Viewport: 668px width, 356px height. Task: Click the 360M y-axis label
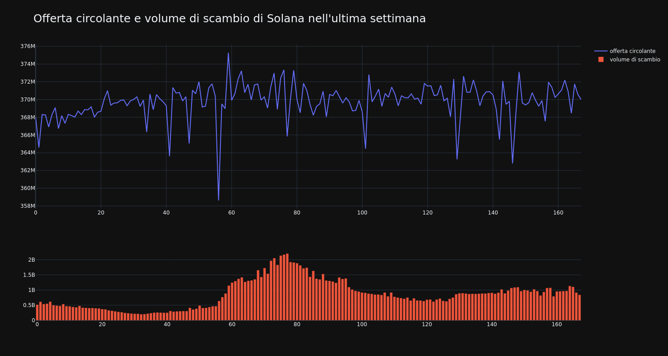tap(28, 188)
